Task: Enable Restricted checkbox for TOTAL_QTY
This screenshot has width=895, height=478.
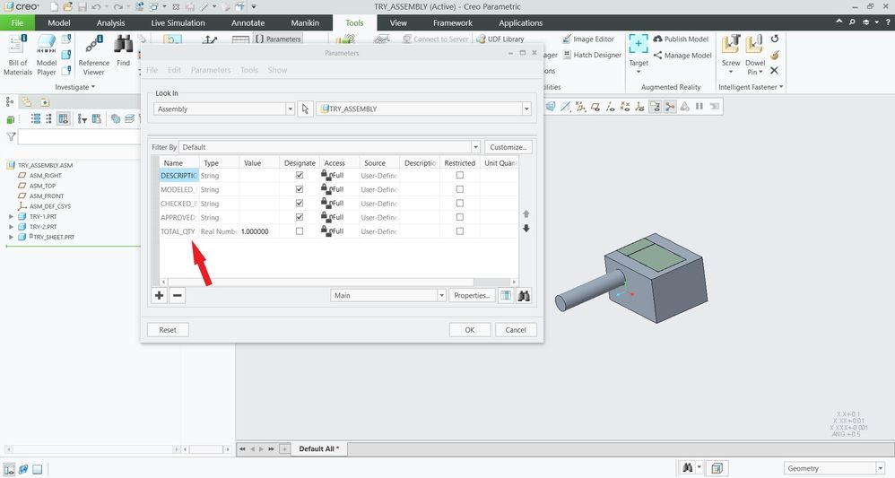Action: pos(460,231)
